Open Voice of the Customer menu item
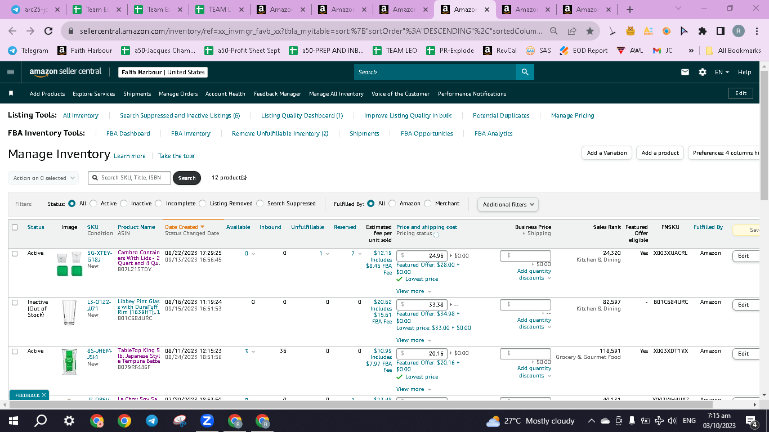Image resolution: width=769 pixels, height=432 pixels. (400, 93)
